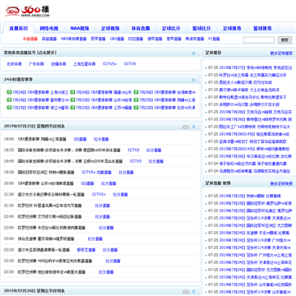
Task: Collapse the 2019年07月26日 schedule panel
Action: click(x=194, y=291)
